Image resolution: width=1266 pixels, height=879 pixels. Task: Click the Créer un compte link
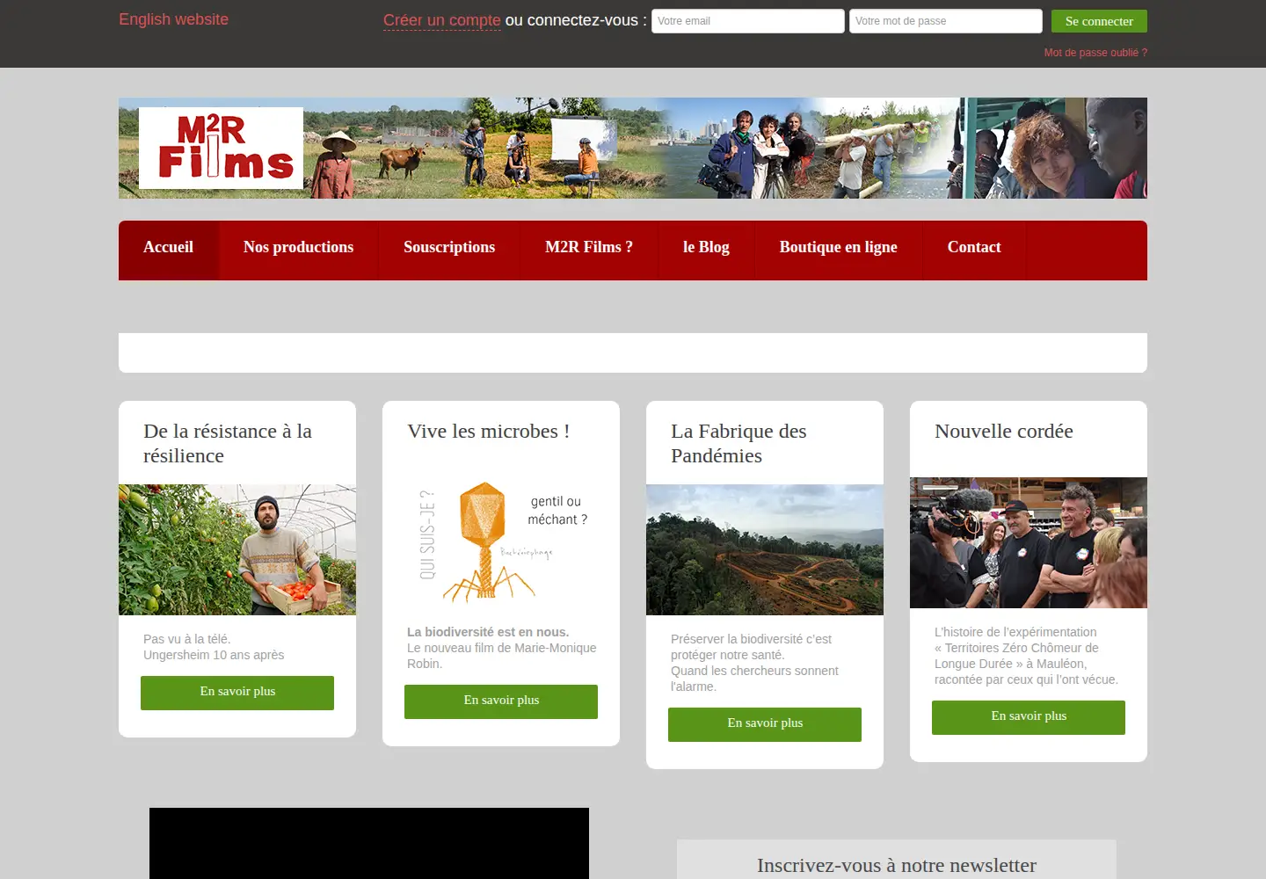pyautogui.click(x=441, y=20)
